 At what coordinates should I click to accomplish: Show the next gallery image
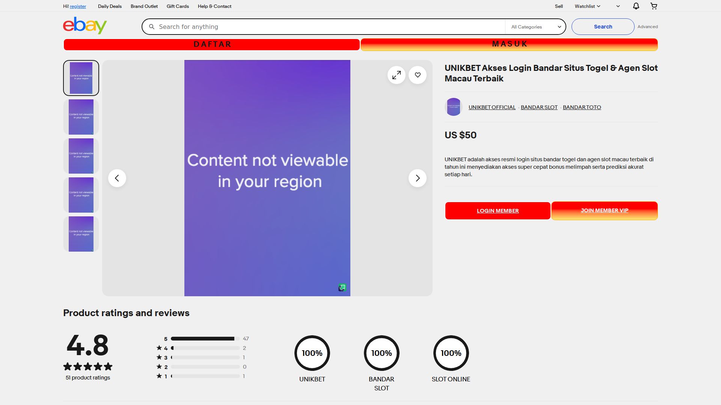coord(417,178)
